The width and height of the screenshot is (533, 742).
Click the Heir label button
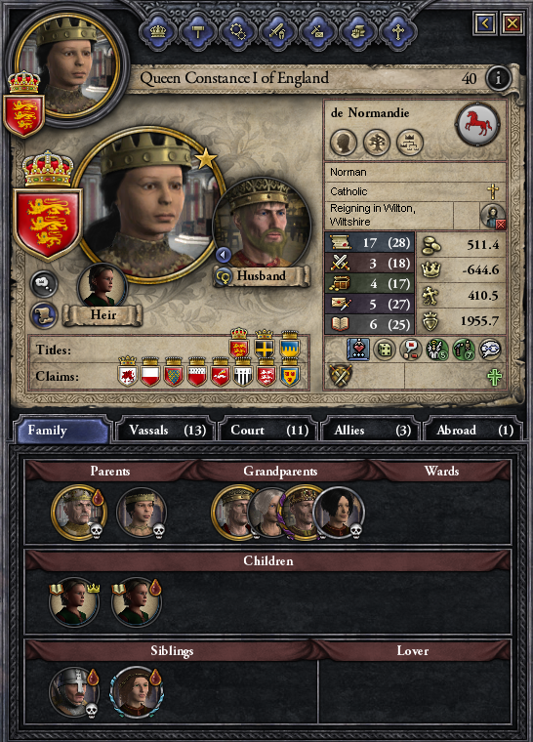(102, 315)
